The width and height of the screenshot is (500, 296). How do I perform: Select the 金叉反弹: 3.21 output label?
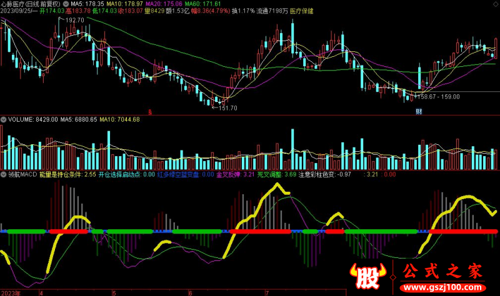236,175
